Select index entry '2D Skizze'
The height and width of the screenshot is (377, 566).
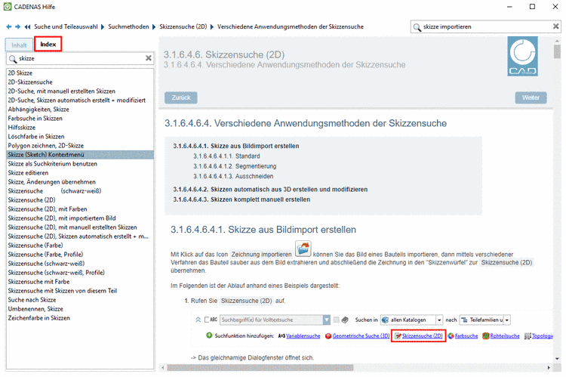pos(80,73)
